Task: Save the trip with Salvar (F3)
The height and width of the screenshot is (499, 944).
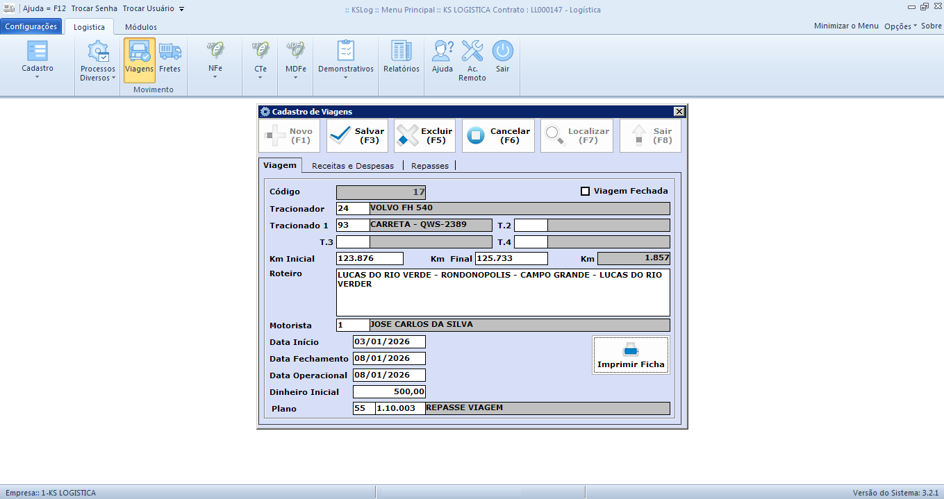Action: coord(357,135)
